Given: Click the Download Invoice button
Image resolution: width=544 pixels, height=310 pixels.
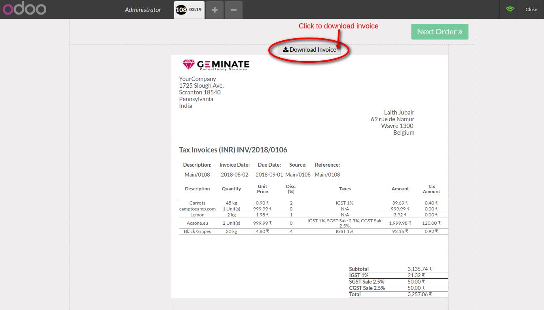Looking at the screenshot, I should click(310, 49).
